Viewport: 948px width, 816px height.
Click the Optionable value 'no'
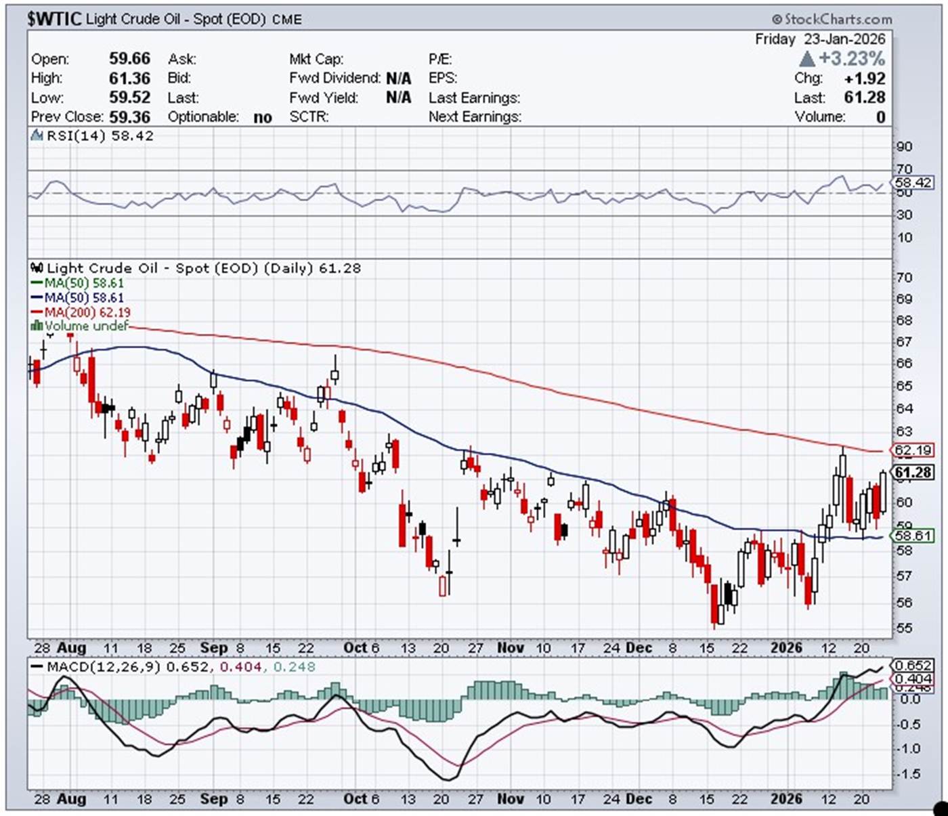pos(263,117)
